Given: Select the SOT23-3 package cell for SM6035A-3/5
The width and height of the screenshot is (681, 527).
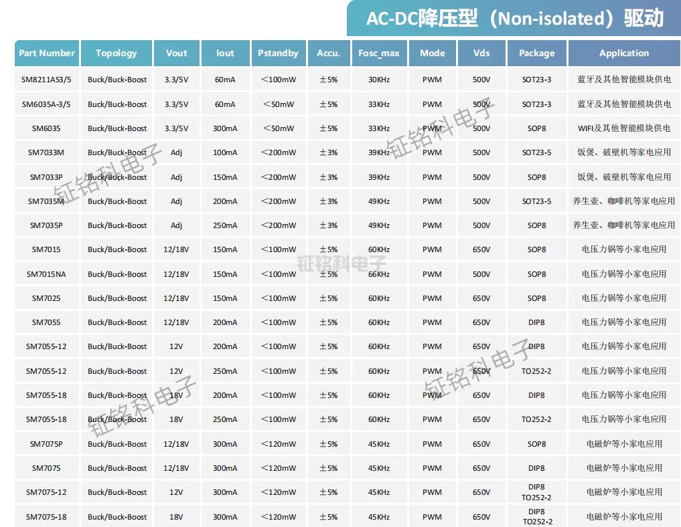Looking at the screenshot, I should coord(536,104).
